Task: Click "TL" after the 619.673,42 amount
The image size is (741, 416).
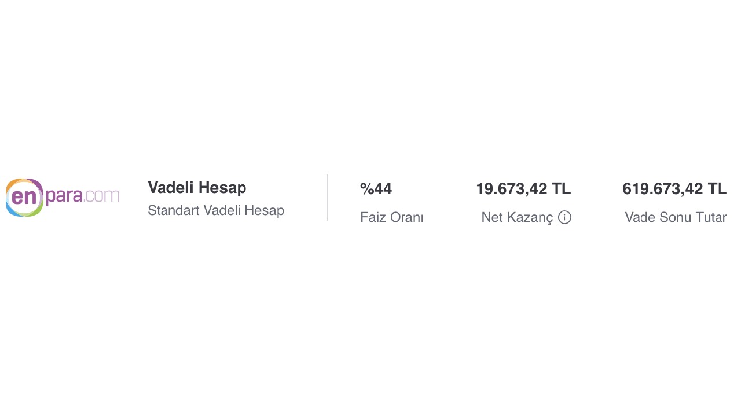Action: [717, 189]
